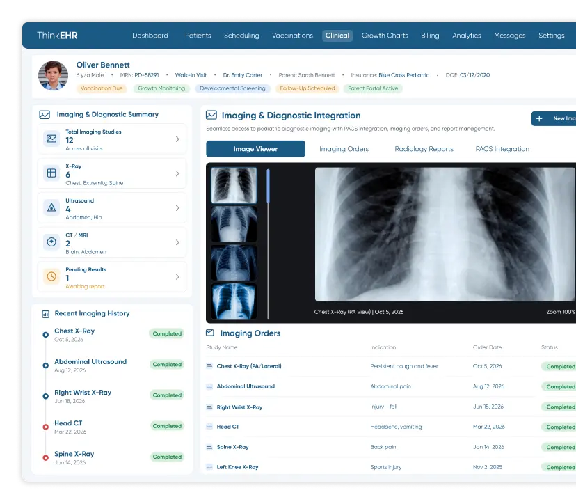The width and height of the screenshot is (576, 504).
Task: Open the Dashboard menu
Action: [150, 36]
